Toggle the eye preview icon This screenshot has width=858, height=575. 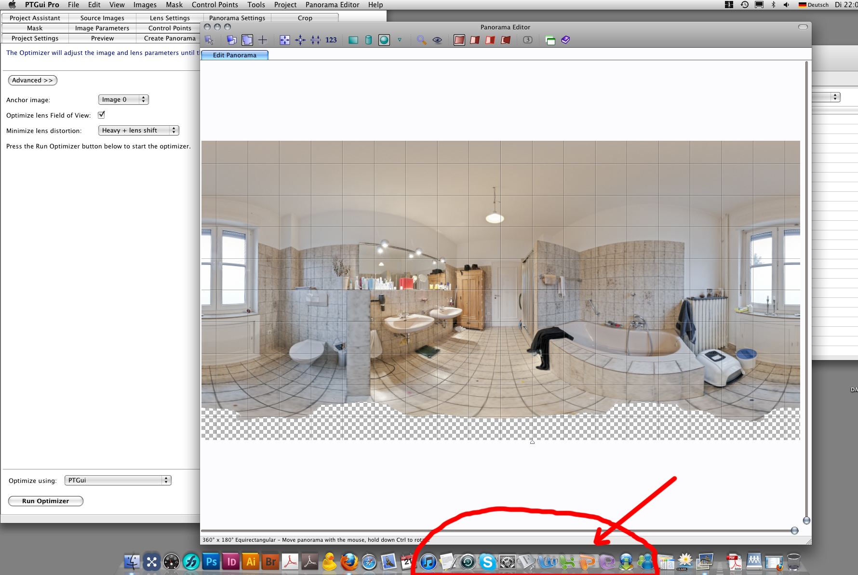[x=437, y=40]
